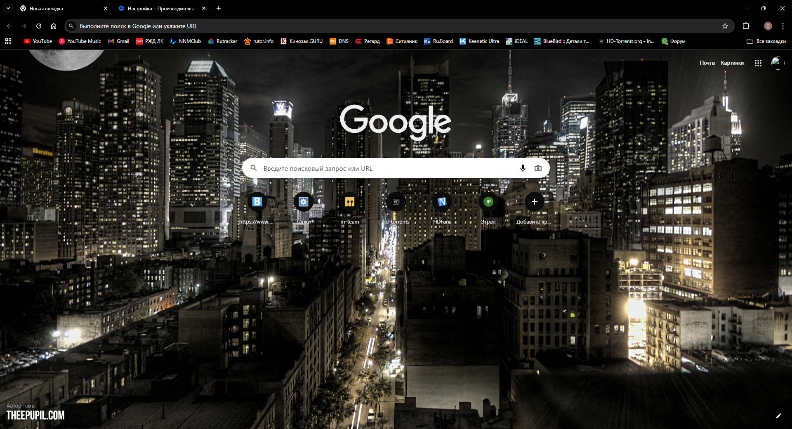The width and height of the screenshot is (792, 429).
Task: Add a new shortcut tile
Action: pos(534,202)
